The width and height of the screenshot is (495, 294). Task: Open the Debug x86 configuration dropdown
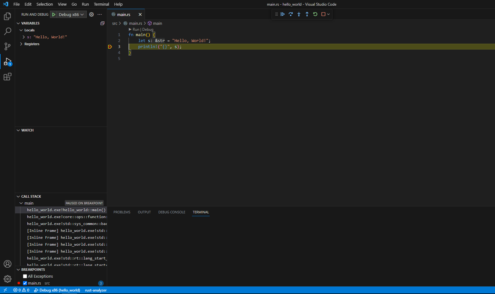pyautogui.click(x=71, y=14)
